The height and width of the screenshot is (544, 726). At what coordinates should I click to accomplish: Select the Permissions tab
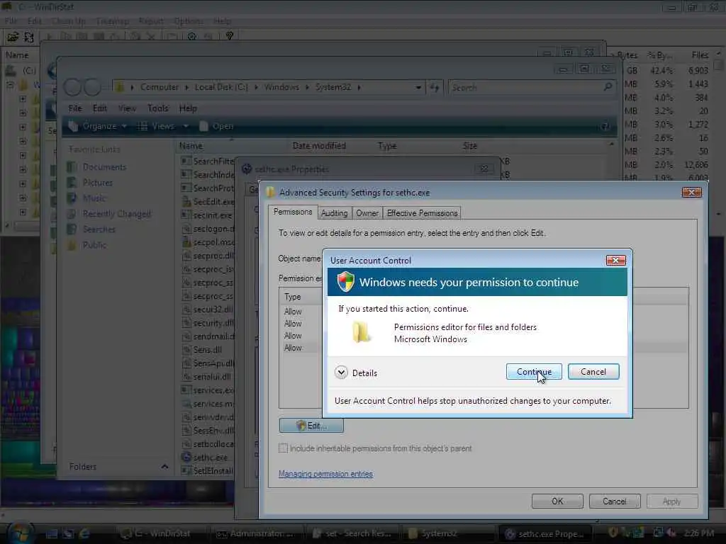point(293,212)
